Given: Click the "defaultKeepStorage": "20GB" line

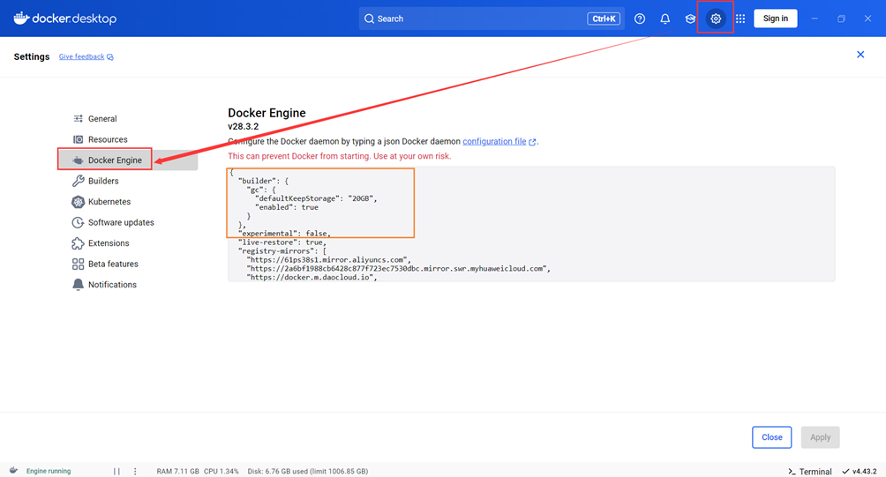Looking at the screenshot, I should coord(315,198).
